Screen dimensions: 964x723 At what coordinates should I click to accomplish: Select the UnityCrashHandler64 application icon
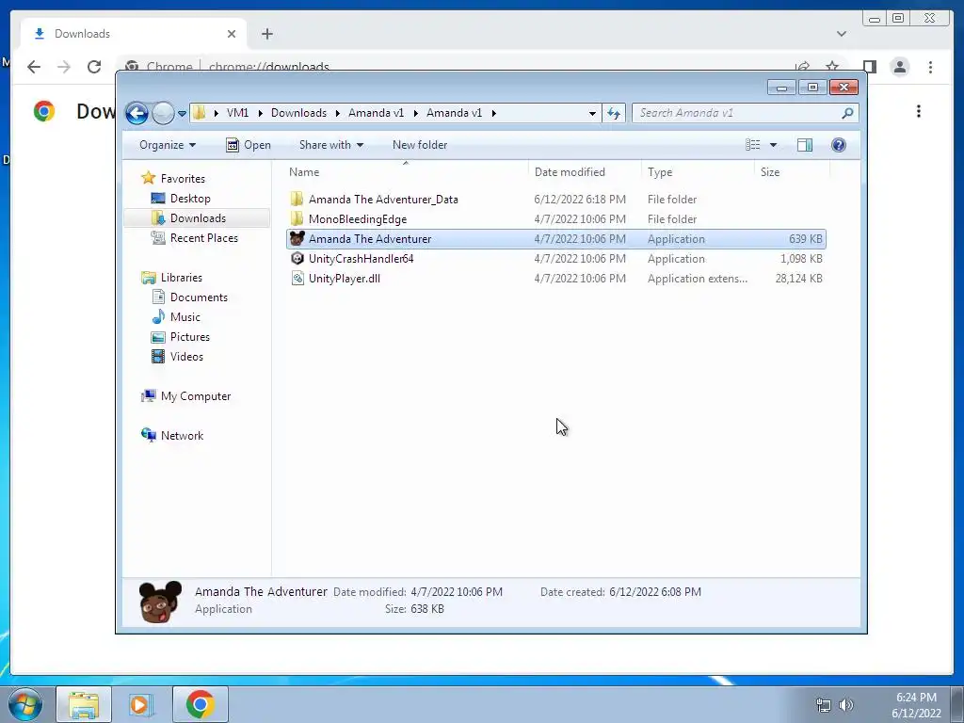[x=297, y=258]
